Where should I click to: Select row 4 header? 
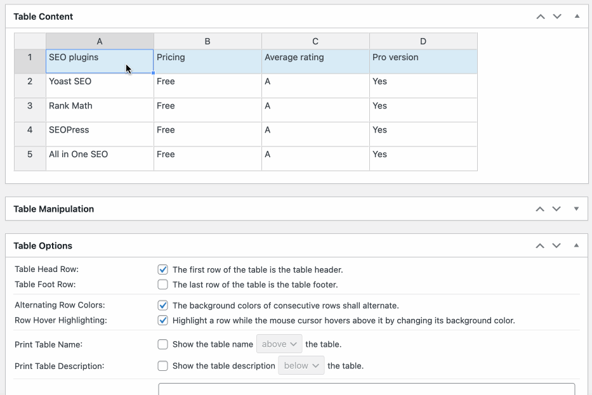(30, 134)
